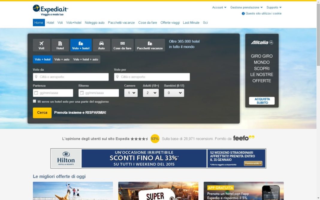Click the calendar icon in Ritorno field
The height and width of the screenshot is (200, 320).
coord(82,93)
